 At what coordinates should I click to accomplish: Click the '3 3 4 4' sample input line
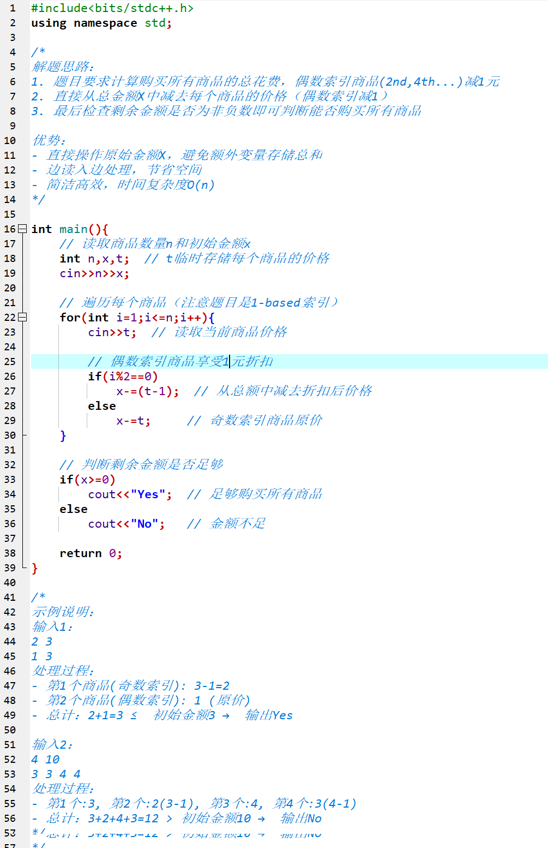click(56, 774)
